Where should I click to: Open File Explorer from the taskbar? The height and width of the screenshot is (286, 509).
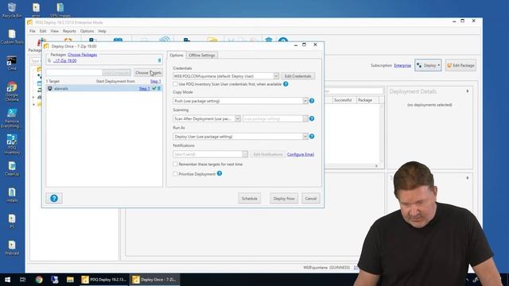point(70,280)
